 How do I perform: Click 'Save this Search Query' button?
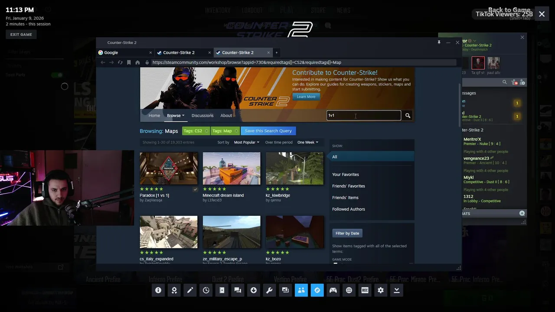[x=268, y=131]
